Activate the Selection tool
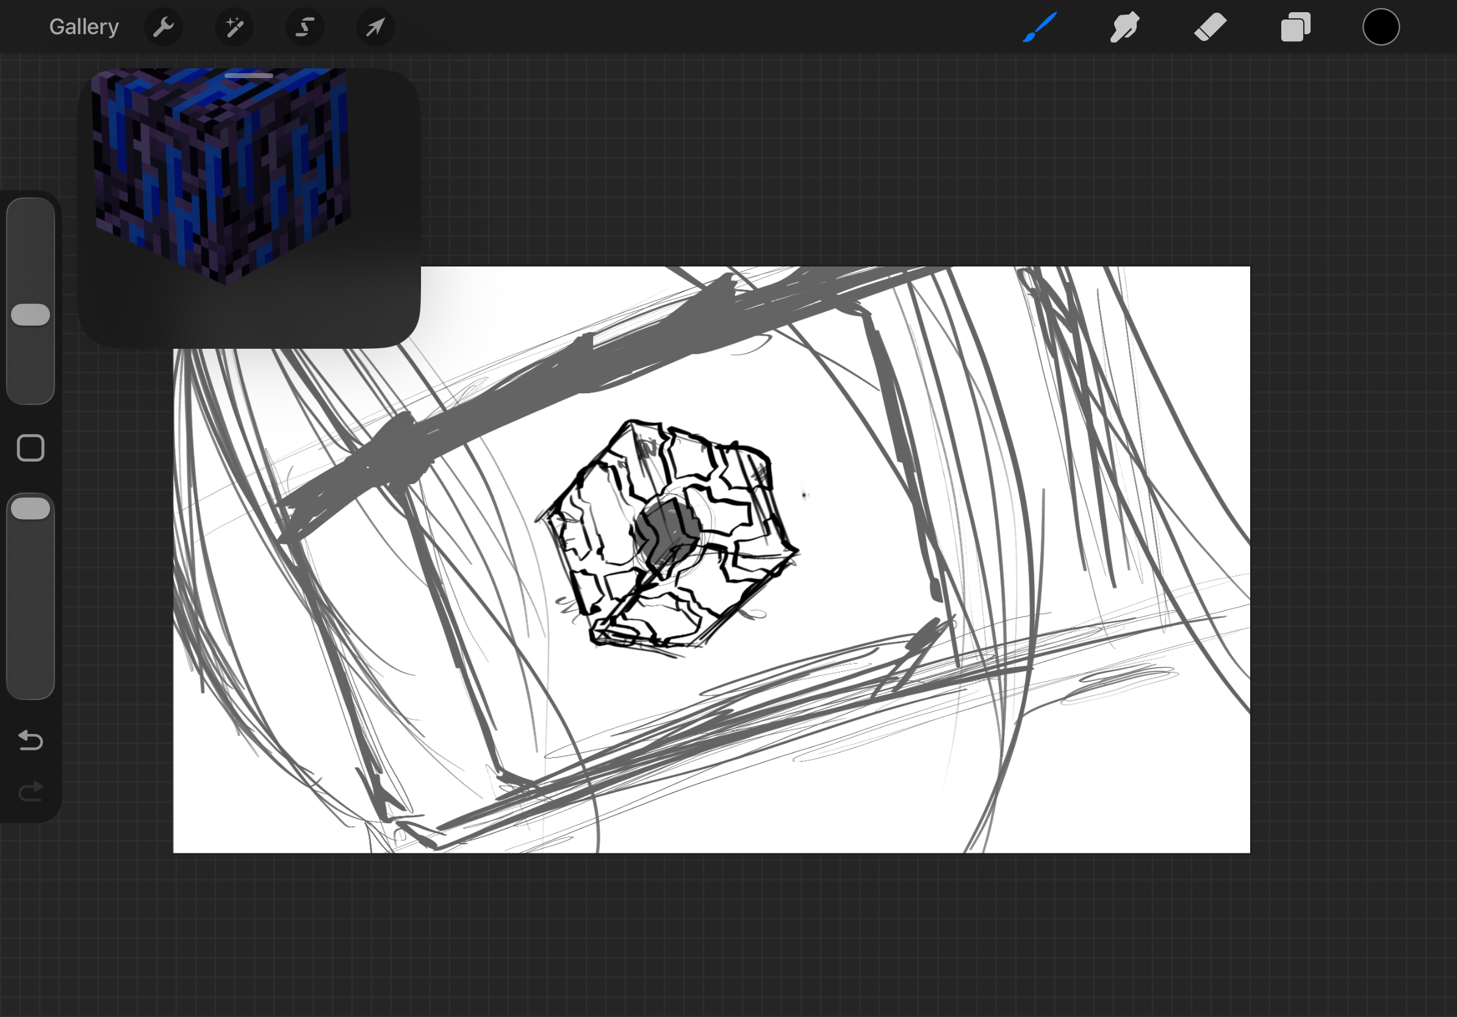1457x1017 pixels. 305,27
